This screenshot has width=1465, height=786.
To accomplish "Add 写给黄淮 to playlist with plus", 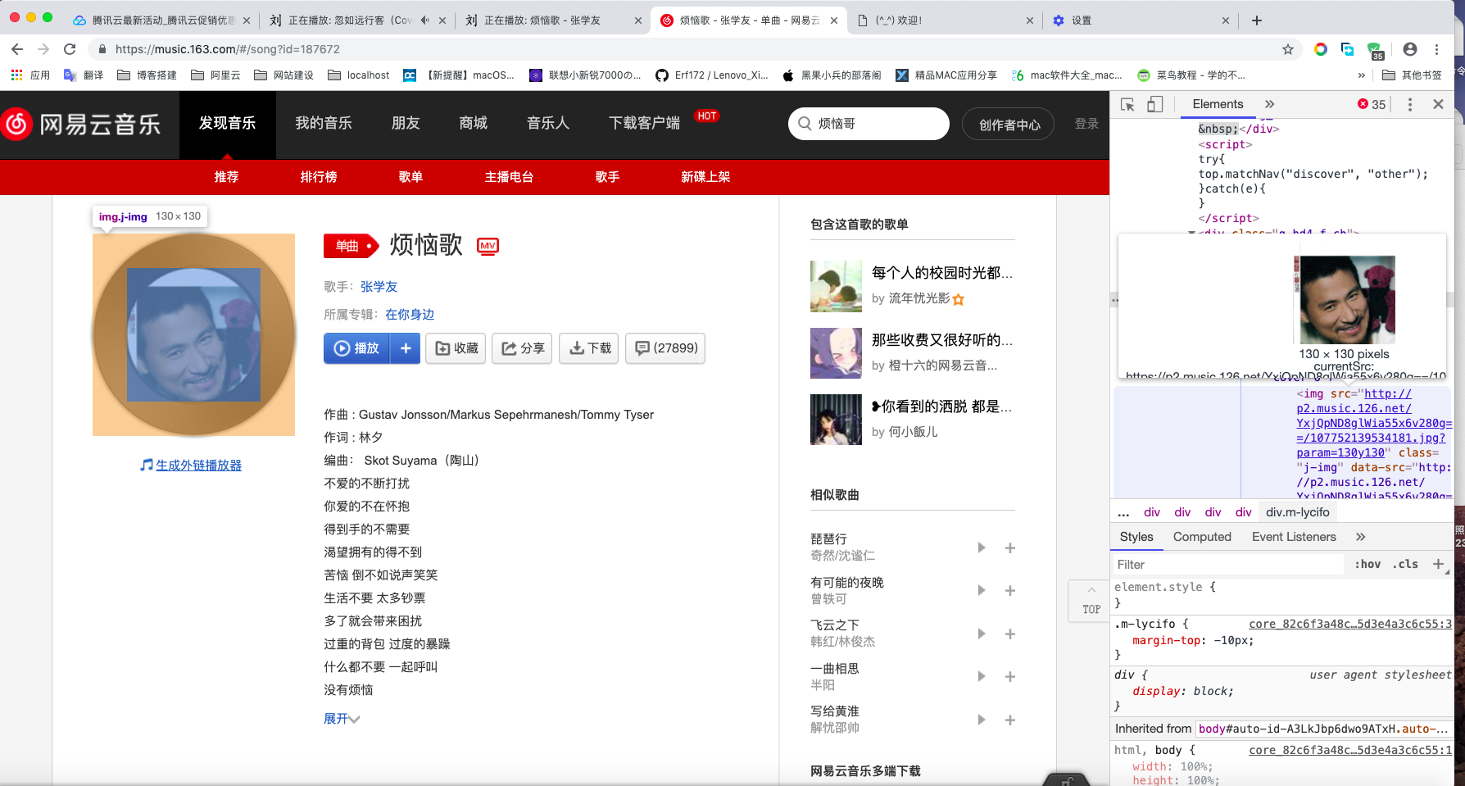I will click(1010, 720).
